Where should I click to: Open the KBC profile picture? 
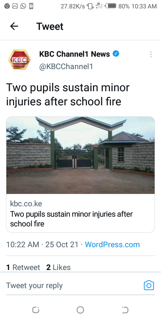[19, 60]
